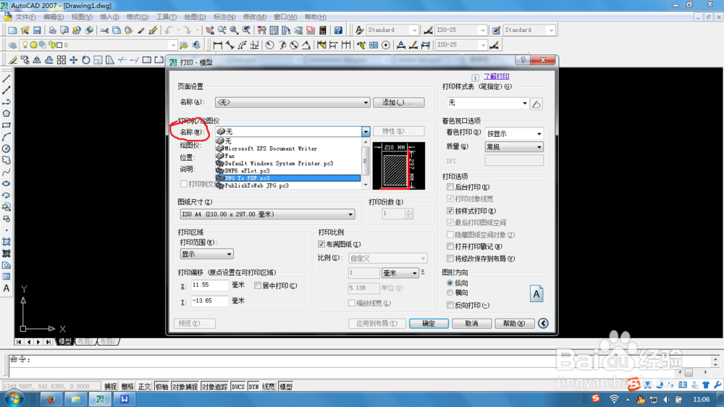The image size is (724, 407).
Task: Select the Mirror tool icon
Action: 37,60
